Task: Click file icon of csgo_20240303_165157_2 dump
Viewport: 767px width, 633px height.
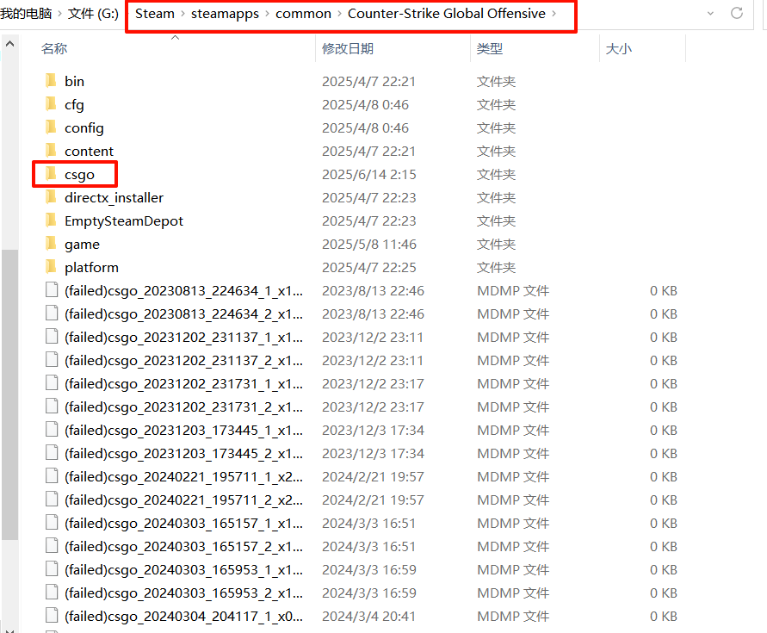Action: point(52,546)
